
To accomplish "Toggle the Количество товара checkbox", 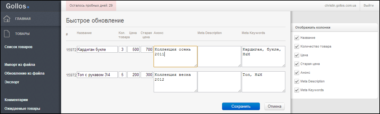I will (296, 47).
